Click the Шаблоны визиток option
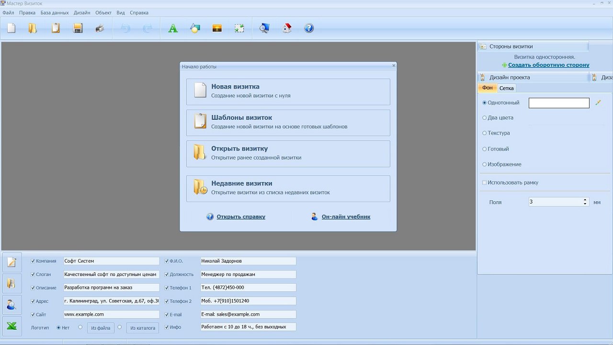 click(288, 123)
